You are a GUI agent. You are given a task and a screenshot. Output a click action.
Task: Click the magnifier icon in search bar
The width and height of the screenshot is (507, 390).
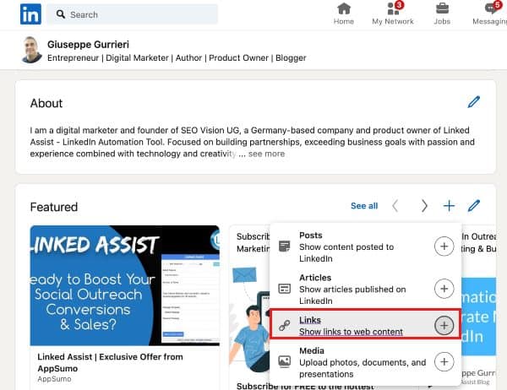coord(61,14)
